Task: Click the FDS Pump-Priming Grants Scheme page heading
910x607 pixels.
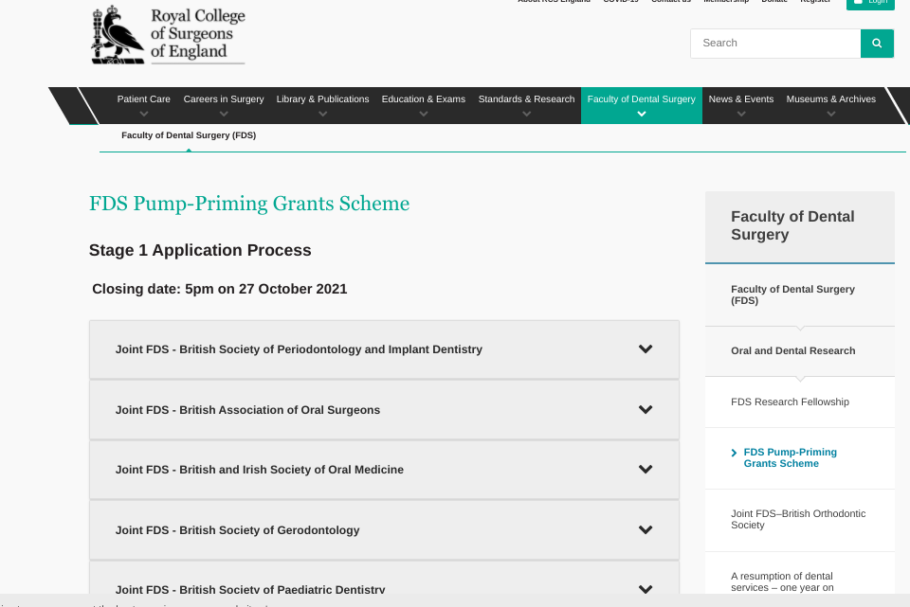Action: coord(249,204)
